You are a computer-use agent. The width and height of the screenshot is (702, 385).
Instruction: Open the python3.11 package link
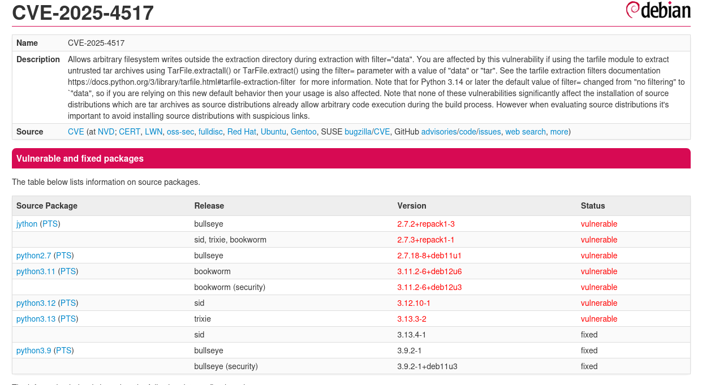click(36, 271)
